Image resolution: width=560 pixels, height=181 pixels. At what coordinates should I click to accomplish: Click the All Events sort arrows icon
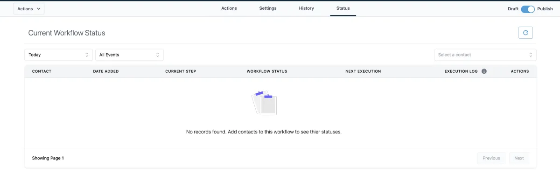158,55
